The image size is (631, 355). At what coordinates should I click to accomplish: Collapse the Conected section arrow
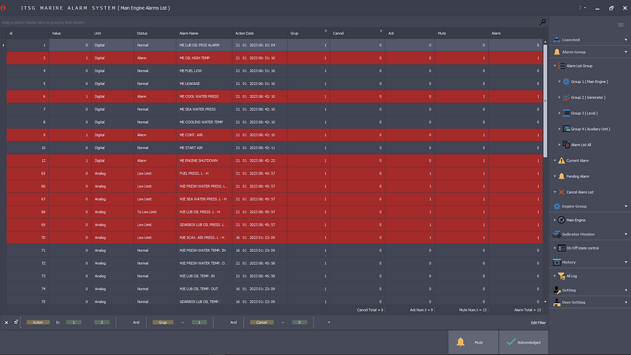[x=625, y=40]
